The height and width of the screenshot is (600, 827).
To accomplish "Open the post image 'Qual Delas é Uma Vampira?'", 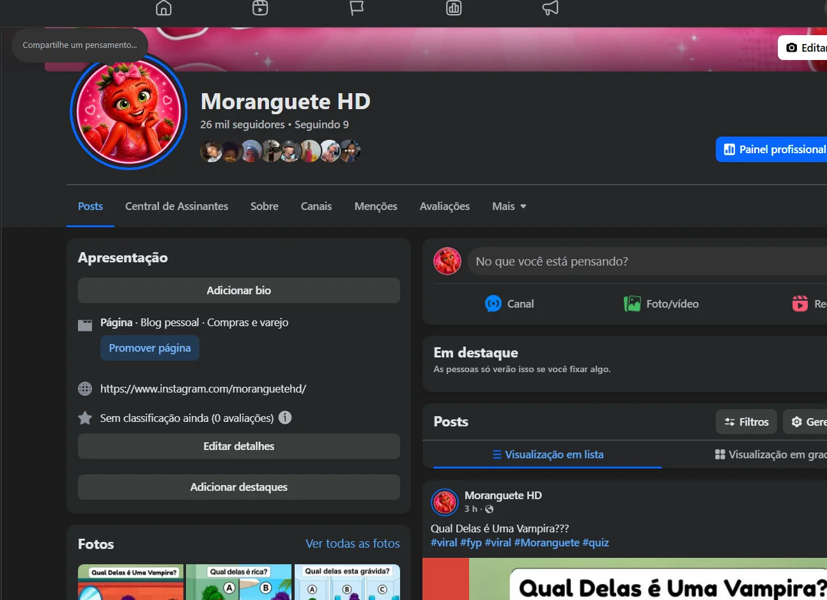I will (624, 579).
